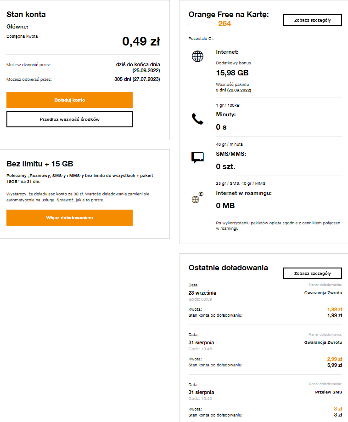The width and height of the screenshot is (348, 422).
Task: Select the 15,98 GB internet bonus amount
Action: [232, 73]
